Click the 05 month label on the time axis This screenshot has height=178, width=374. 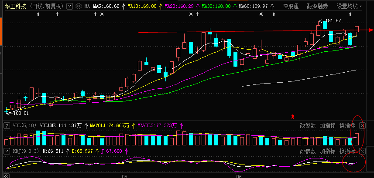pos(124,176)
